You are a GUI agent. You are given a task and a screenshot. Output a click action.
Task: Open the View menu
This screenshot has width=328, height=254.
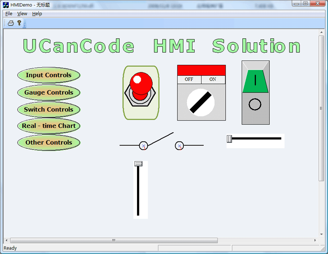pyautogui.click(x=22, y=13)
